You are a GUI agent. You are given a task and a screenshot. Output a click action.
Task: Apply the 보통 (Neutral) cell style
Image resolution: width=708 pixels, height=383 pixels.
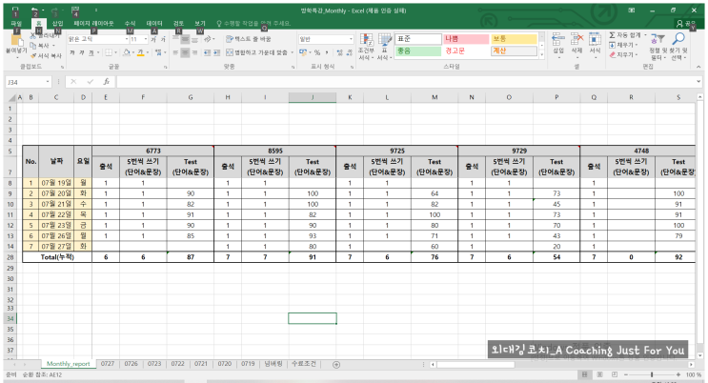click(x=515, y=39)
